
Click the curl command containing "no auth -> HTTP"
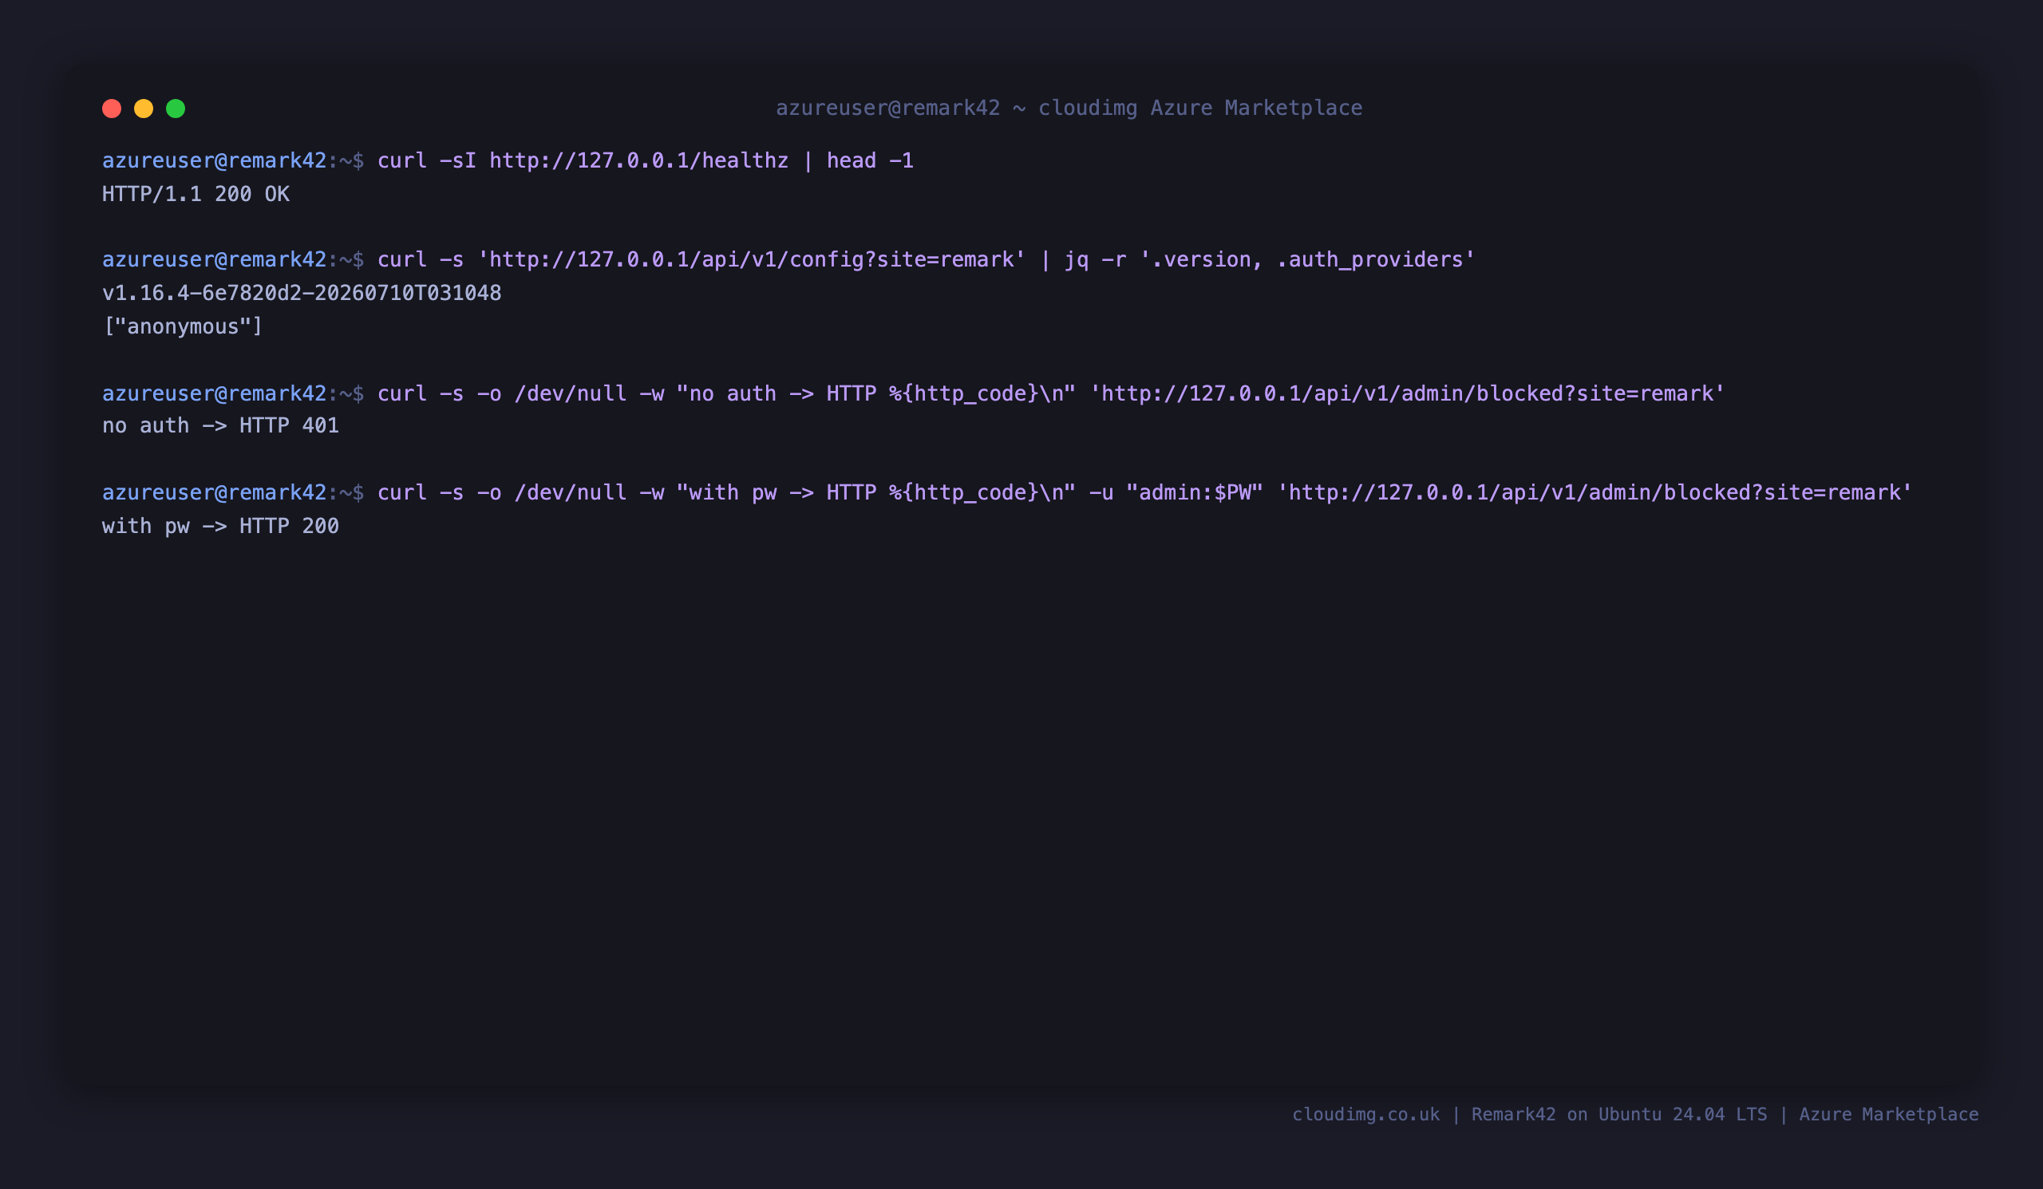pyautogui.click(x=1051, y=393)
